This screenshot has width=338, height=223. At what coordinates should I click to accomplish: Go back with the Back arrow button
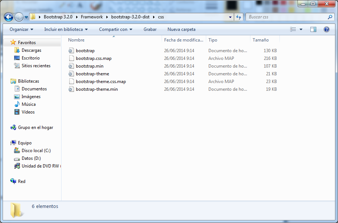coord(8,17)
